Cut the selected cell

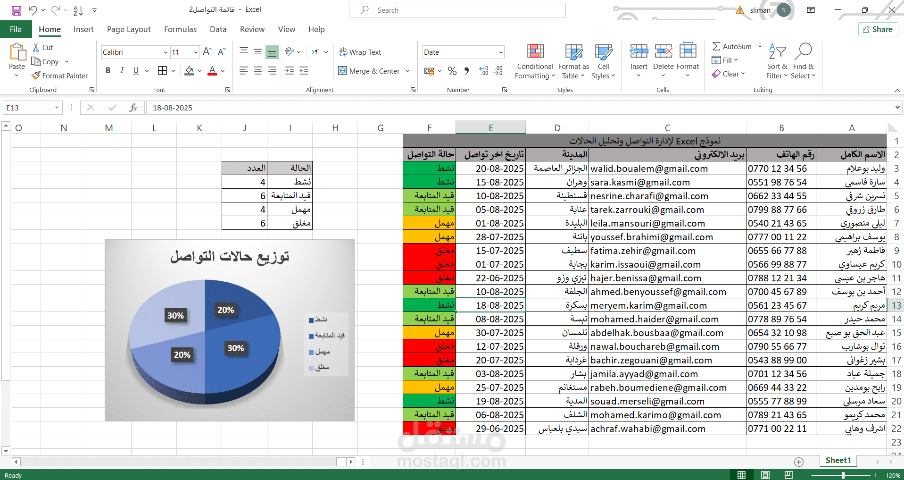point(43,48)
